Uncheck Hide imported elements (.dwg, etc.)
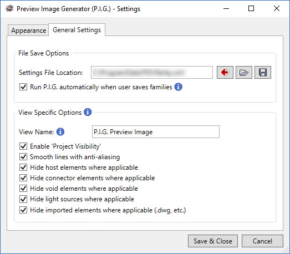This screenshot has width=290, height=254. [x=23, y=210]
